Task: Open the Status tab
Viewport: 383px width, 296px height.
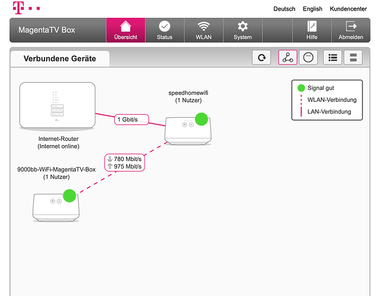Action: [165, 30]
